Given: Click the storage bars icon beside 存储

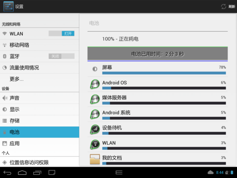Looking at the screenshot, I should point(5,121).
